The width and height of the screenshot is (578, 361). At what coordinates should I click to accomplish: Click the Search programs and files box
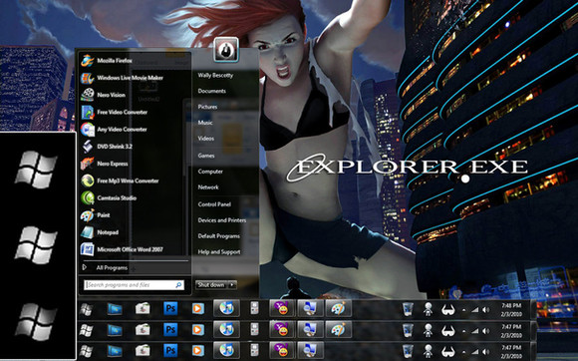point(134,285)
